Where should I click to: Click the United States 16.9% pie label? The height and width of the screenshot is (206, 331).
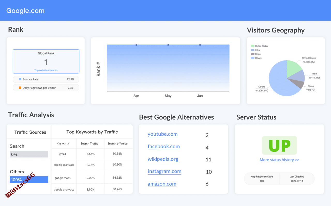coord(309,60)
